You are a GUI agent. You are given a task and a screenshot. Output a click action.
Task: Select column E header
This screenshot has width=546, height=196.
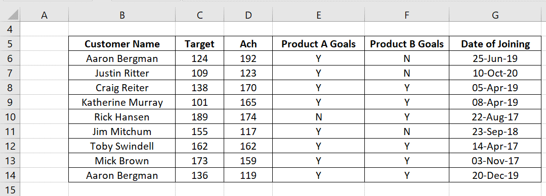pos(319,15)
